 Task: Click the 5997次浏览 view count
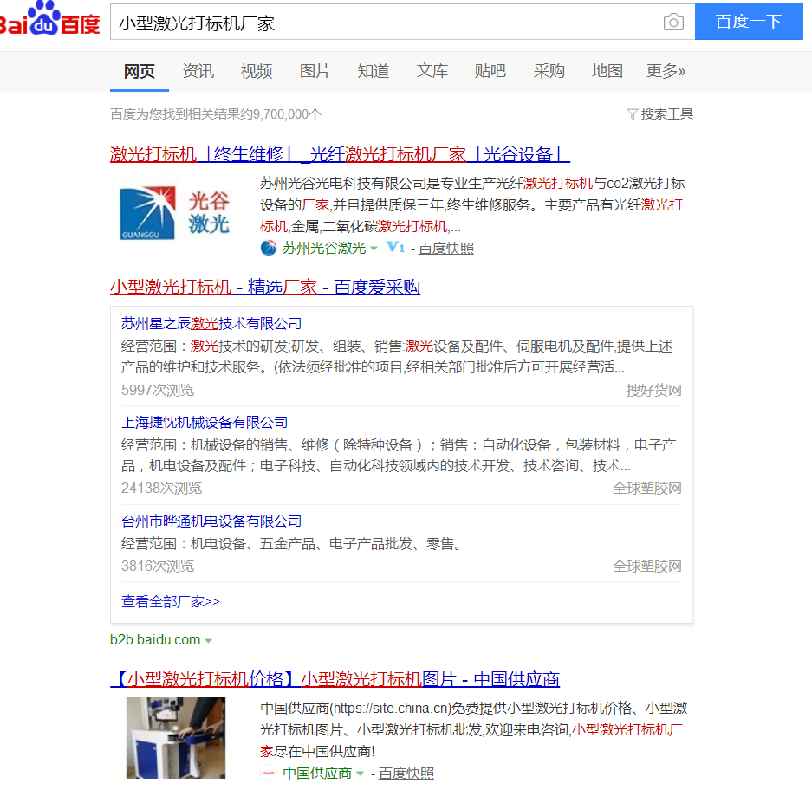click(x=158, y=391)
